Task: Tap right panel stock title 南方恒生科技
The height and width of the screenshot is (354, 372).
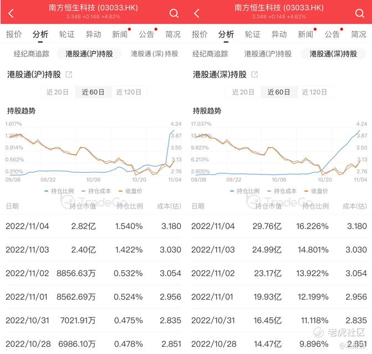Action: tap(279, 8)
